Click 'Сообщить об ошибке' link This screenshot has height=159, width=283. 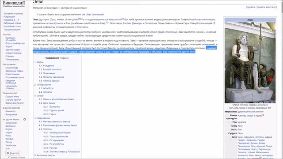pyautogui.click(x=11, y=39)
